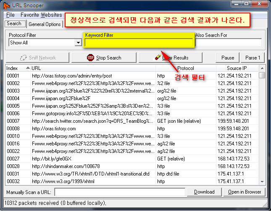Click the Clear Results button

171,57
